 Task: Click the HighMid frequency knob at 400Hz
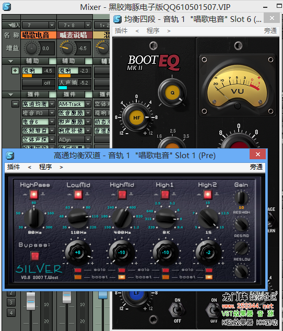tap(122, 218)
